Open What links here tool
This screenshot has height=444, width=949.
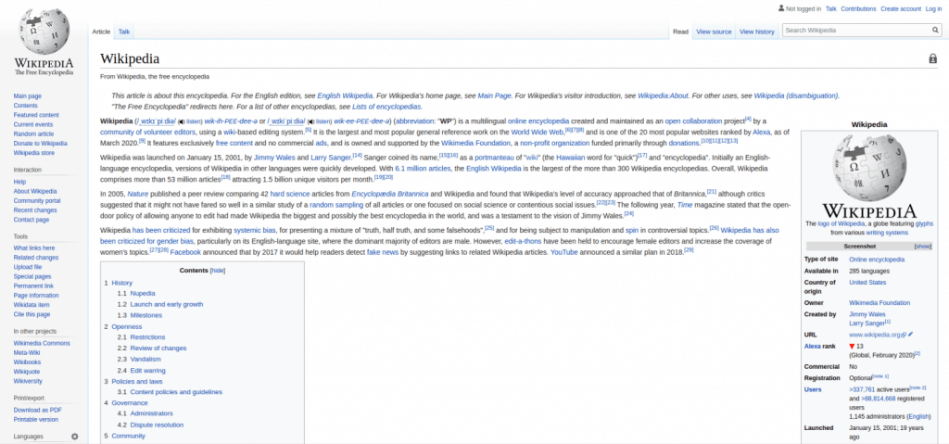pyautogui.click(x=34, y=247)
